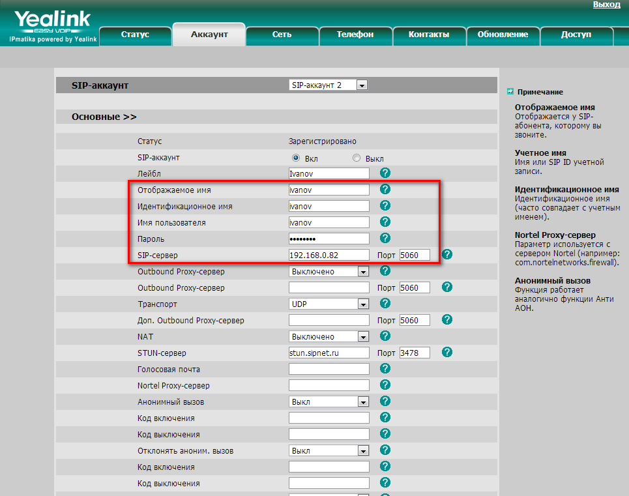This screenshot has width=629, height=496.
Task: Click the SIP-сервер address input field
Action: 329,255
